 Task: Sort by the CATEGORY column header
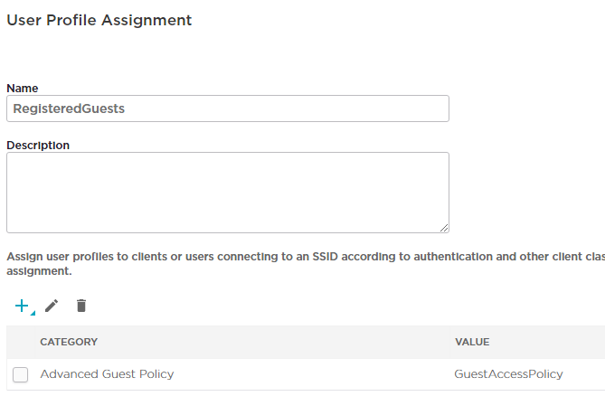pos(69,342)
